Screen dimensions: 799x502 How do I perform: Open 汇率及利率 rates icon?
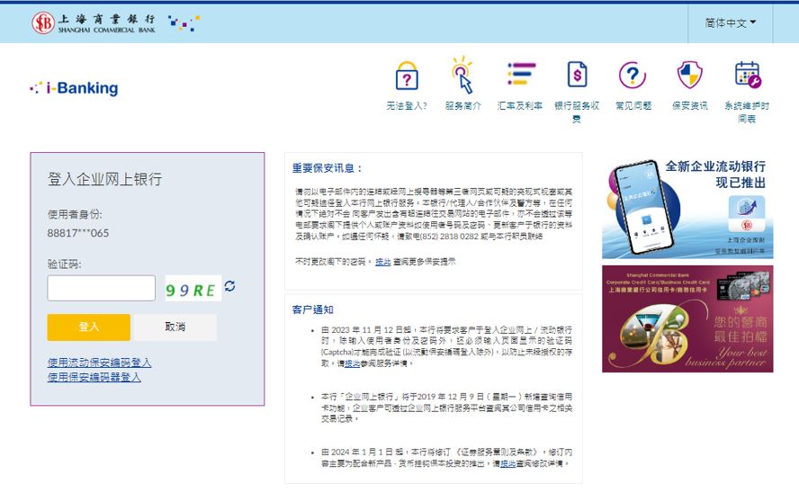tap(520, 76)
